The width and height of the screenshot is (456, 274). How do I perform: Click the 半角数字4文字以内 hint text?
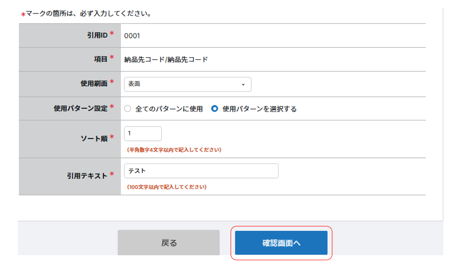click(x=174, y=150)
